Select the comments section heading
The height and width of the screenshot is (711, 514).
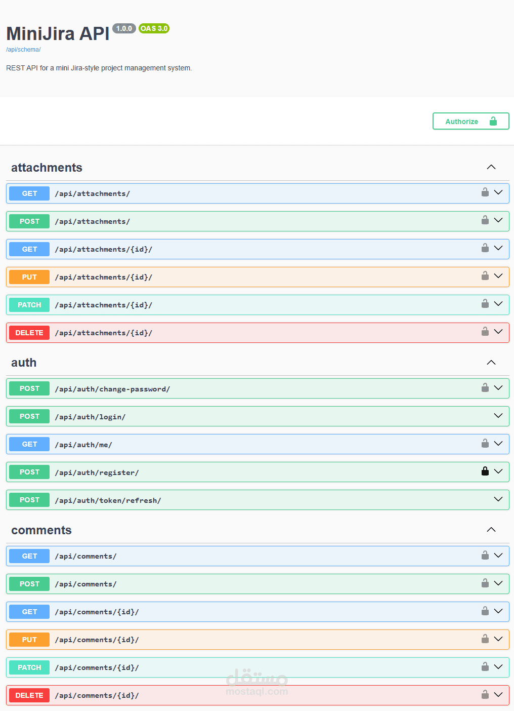tap(41, 530)
